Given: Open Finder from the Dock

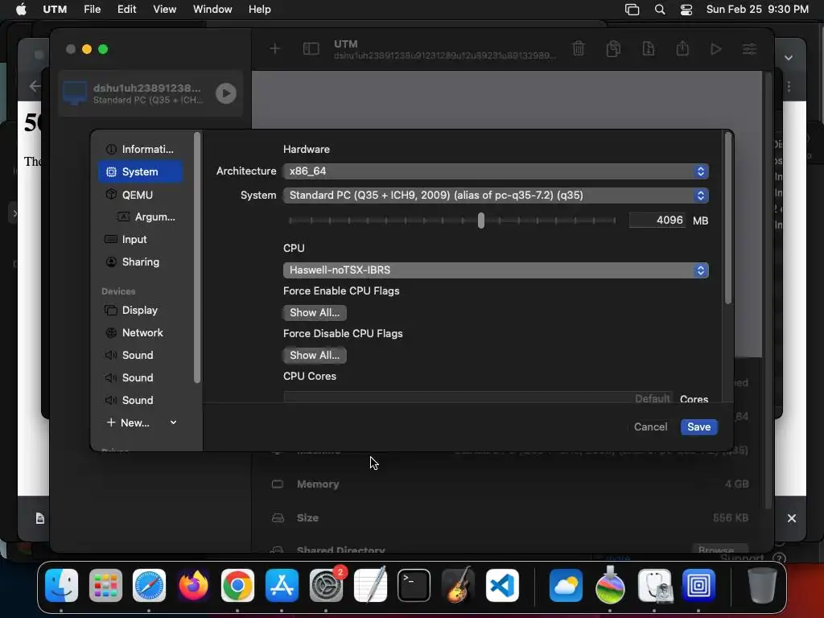Looking at the screenshot, I should click(x=61, y=585).
